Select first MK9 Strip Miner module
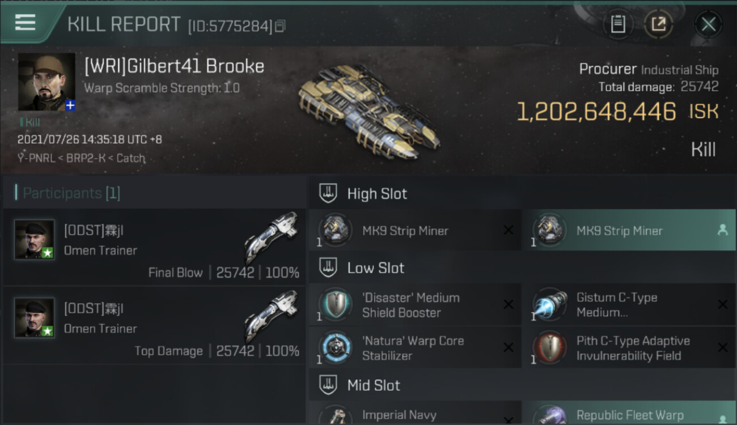This screenshot has height=425, width=737. (415, 230)
